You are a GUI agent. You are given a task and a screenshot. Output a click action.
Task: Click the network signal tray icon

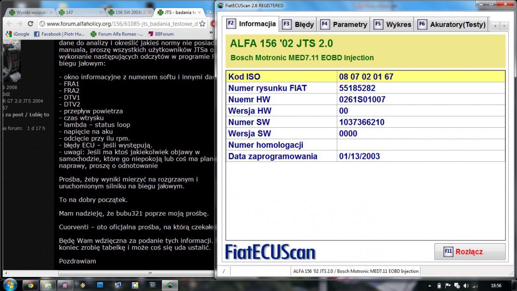click(476, 286)
